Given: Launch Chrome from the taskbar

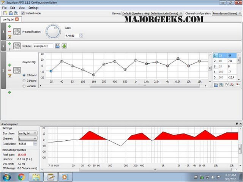Looking at the screenshot, I should [21, 177].
